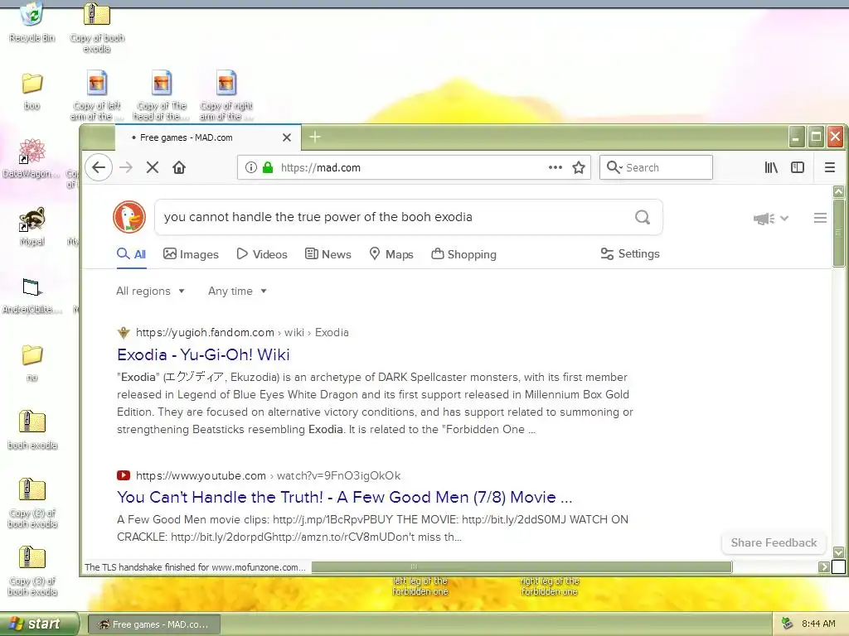Stop page loading with the X button

tap(153, 167)
